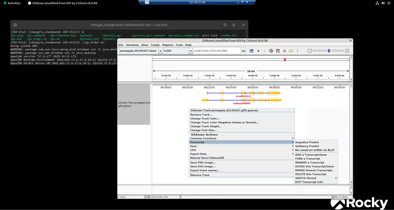Screen dimensions: 394x210
Task: Go forward with the right arrow icon
Action: coord(264,51)
